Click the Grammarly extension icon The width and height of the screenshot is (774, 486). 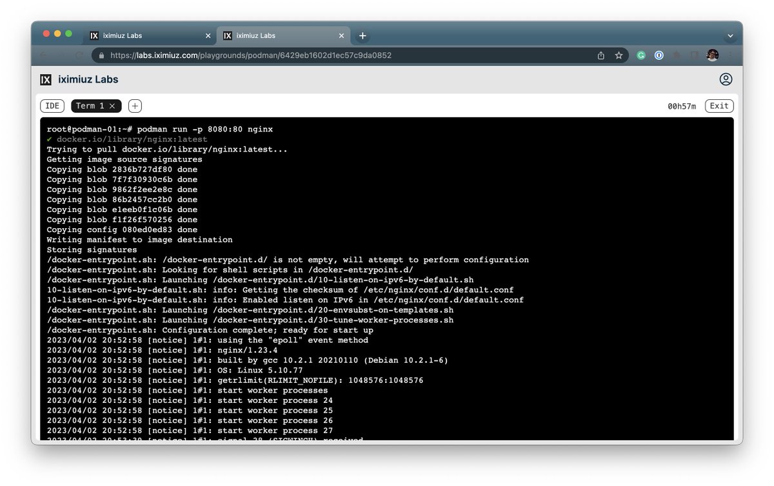coord(640,55)
